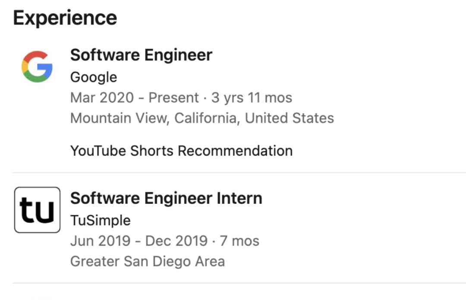Click the word Present in Google dates
This screenshot has width=466, height=300.
click(173, 98)
